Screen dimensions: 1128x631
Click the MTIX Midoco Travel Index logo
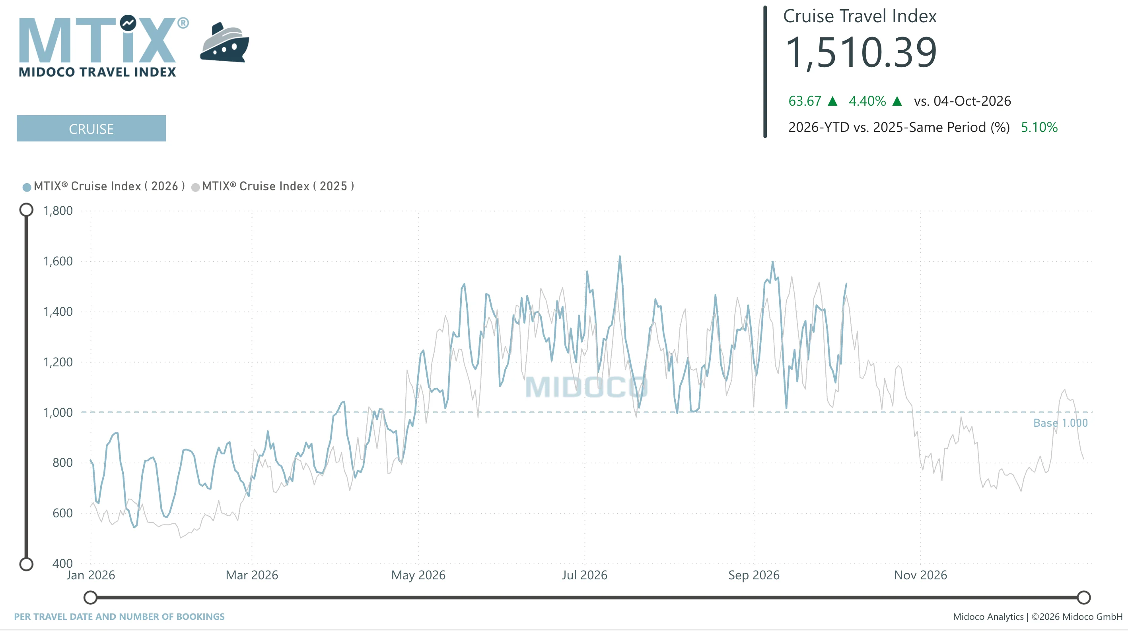click(x=104, y=46)
